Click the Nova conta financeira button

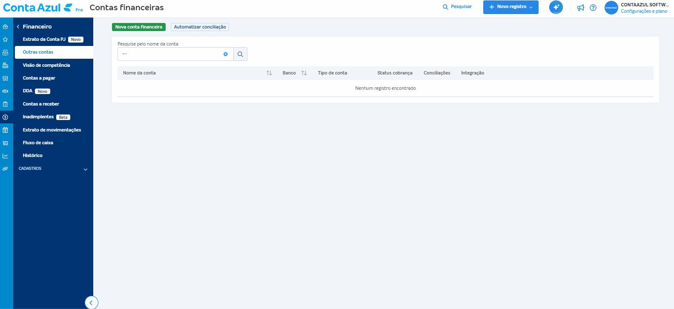[x=138, y=27]
